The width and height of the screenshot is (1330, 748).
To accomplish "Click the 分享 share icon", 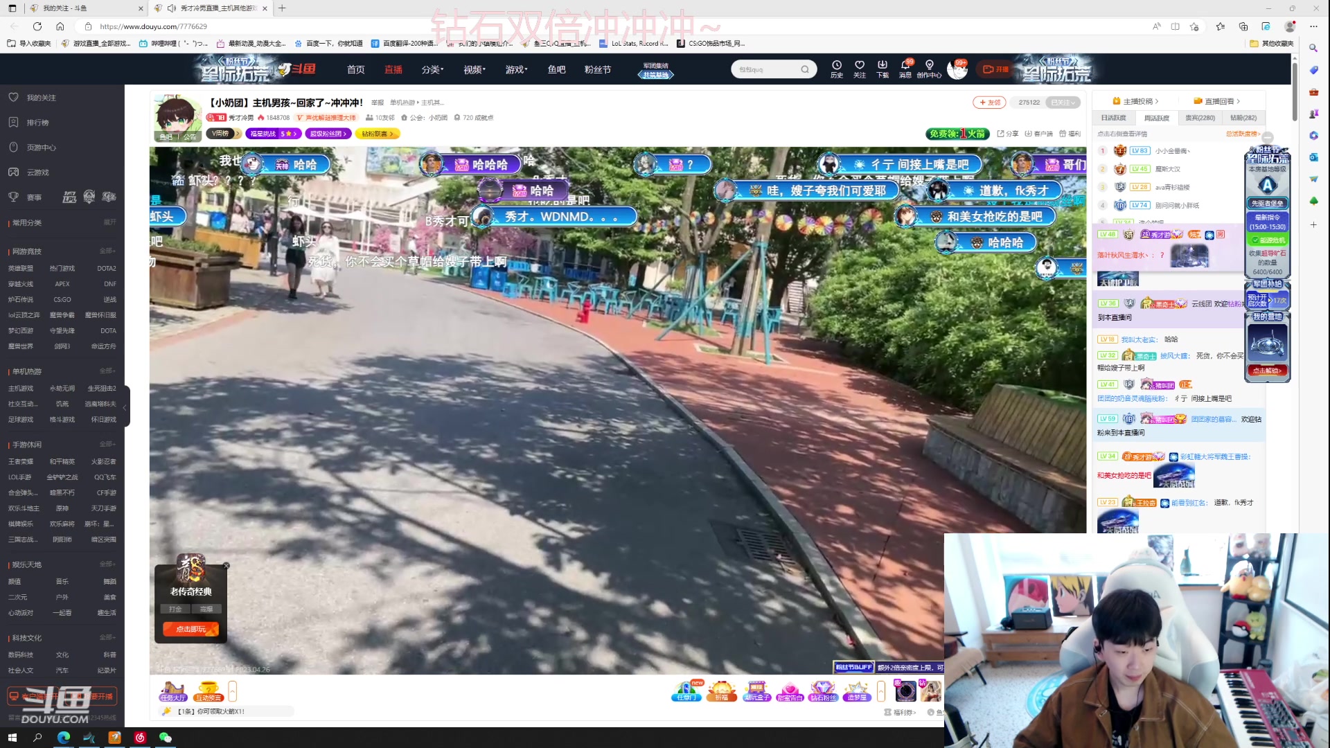I will pos(1008,134).
